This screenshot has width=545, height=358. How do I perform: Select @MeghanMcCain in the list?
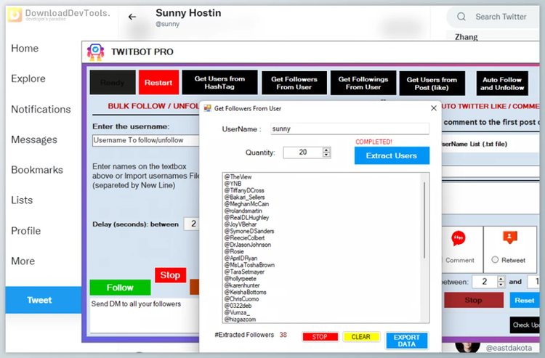(246, 204)
